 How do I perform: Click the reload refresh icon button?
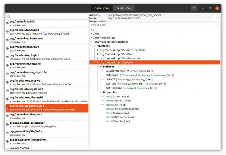tap(217, 18)
